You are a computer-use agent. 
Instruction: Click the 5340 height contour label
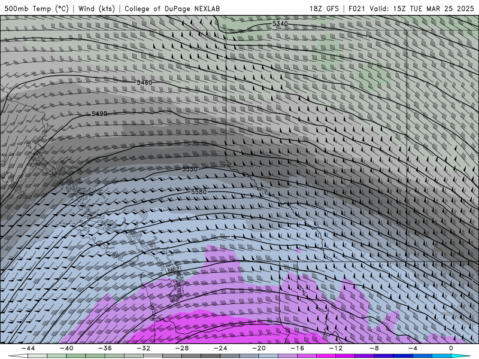280,24
